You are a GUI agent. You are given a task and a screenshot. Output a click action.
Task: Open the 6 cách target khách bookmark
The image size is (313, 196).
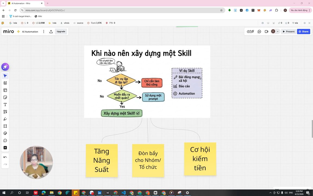20,16
